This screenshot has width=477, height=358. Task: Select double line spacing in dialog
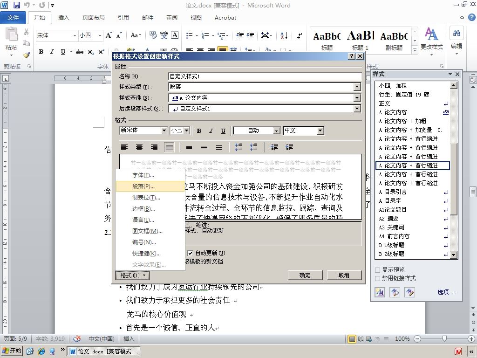[x=219, y=147]
